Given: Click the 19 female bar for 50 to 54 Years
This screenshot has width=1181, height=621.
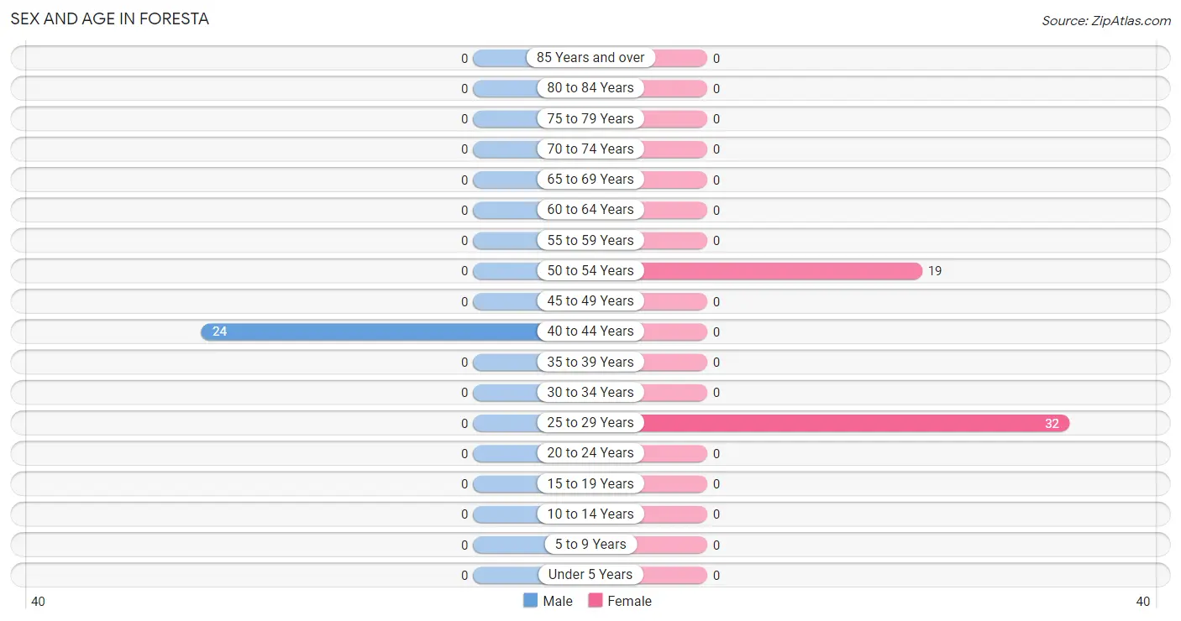Looking at the screenshot, I should point(782,271).
